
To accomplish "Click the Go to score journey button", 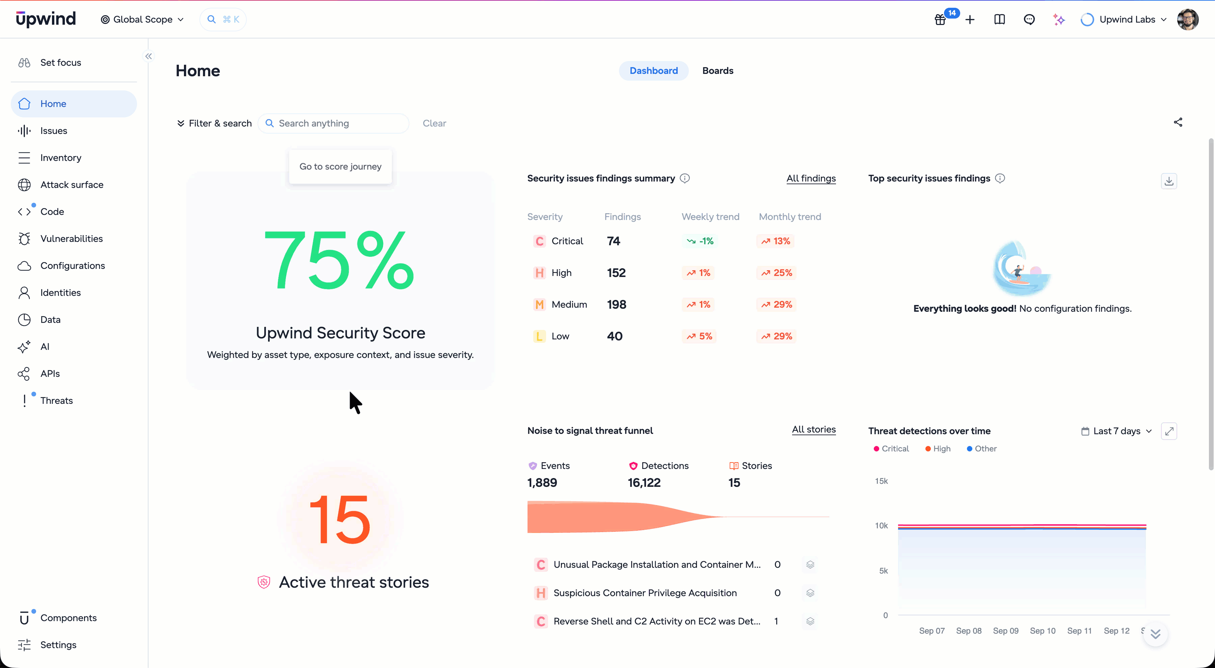I will pyautogui.click(x=340, y=166).
